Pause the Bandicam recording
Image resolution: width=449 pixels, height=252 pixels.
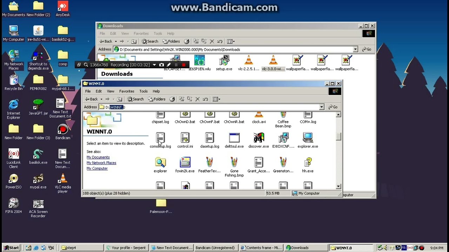click(x=176, y=65)
